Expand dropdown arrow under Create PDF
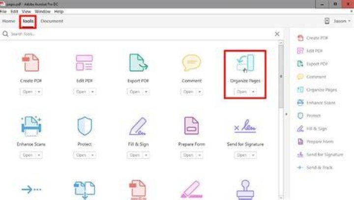This screenshot has width=354, height=200. point(39,92)
